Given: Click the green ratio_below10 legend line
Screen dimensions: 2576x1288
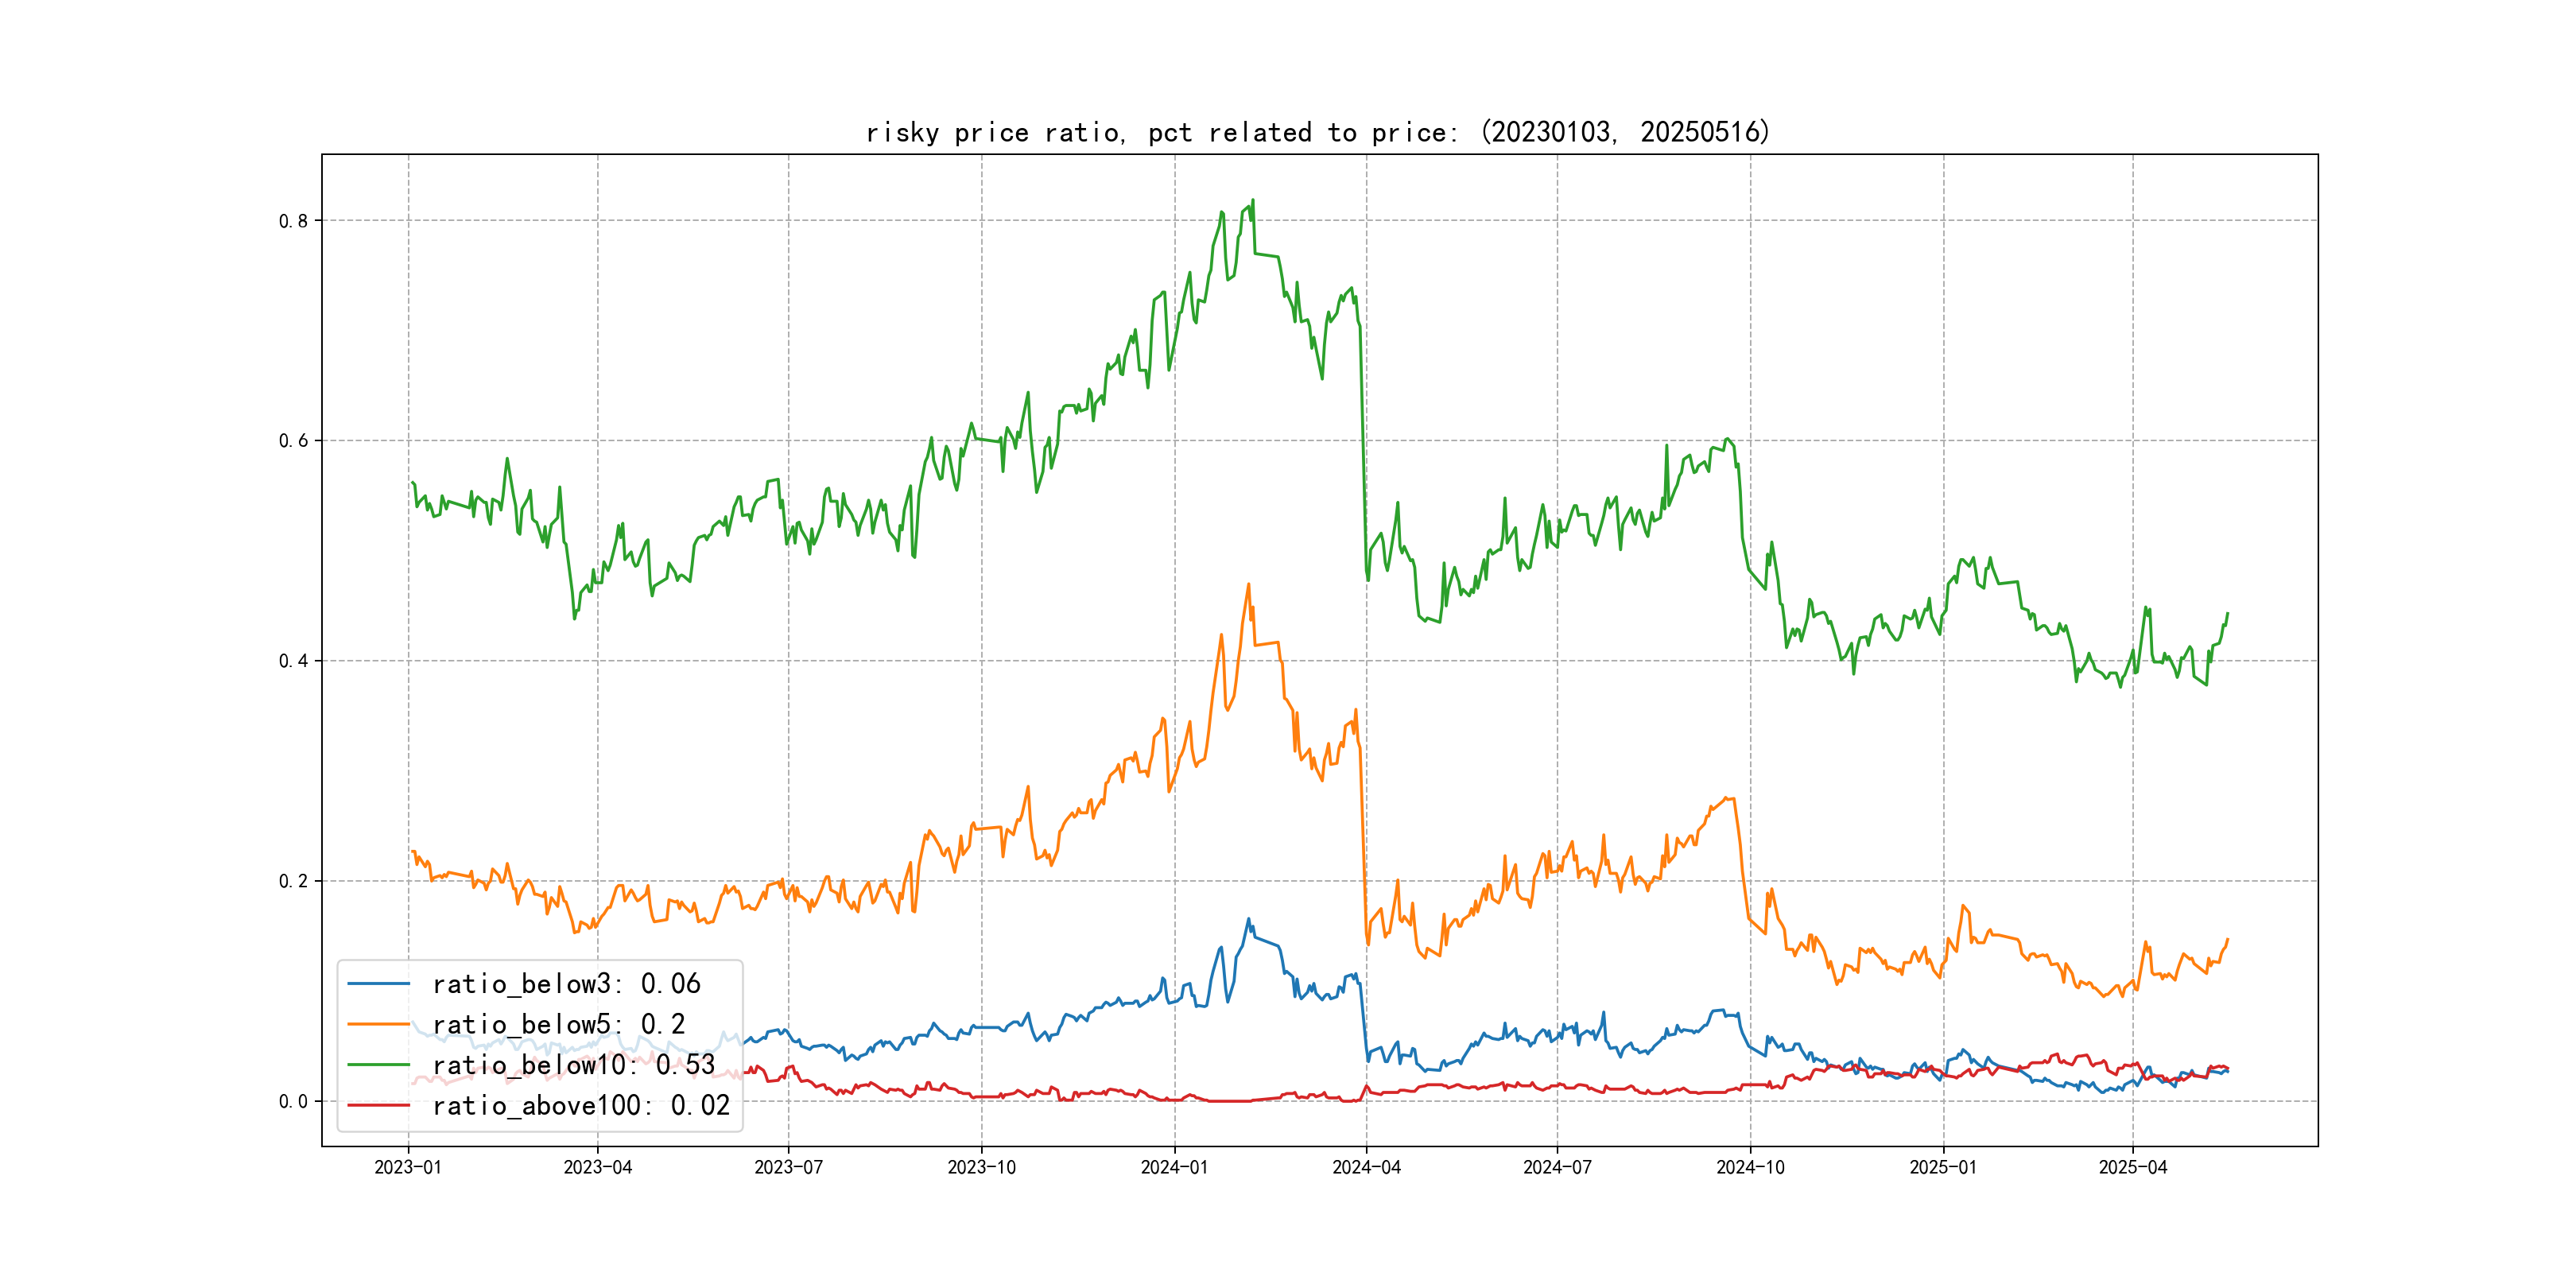Looking at the screenshot, I should (378, 1065).
